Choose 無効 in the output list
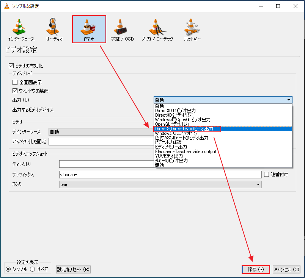Image resolution: width=305 pixels, height=278 pixels. 223,165
